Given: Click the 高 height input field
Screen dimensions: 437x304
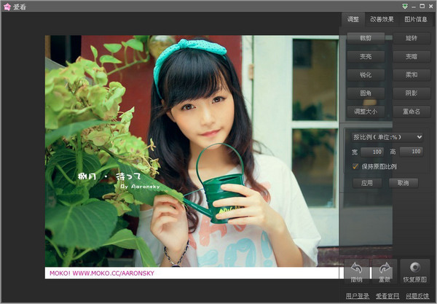Looking at the screenshot, I should pos(412,152).
